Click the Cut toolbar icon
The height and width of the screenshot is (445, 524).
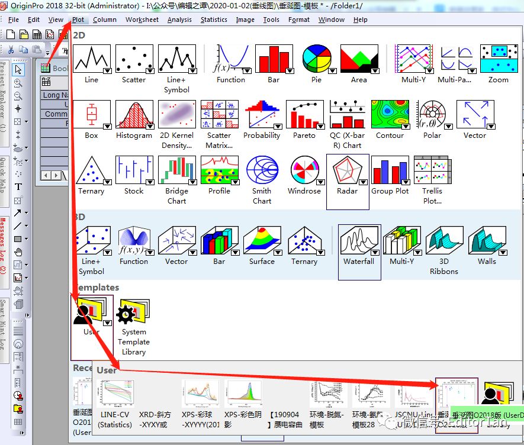[11, 50]
